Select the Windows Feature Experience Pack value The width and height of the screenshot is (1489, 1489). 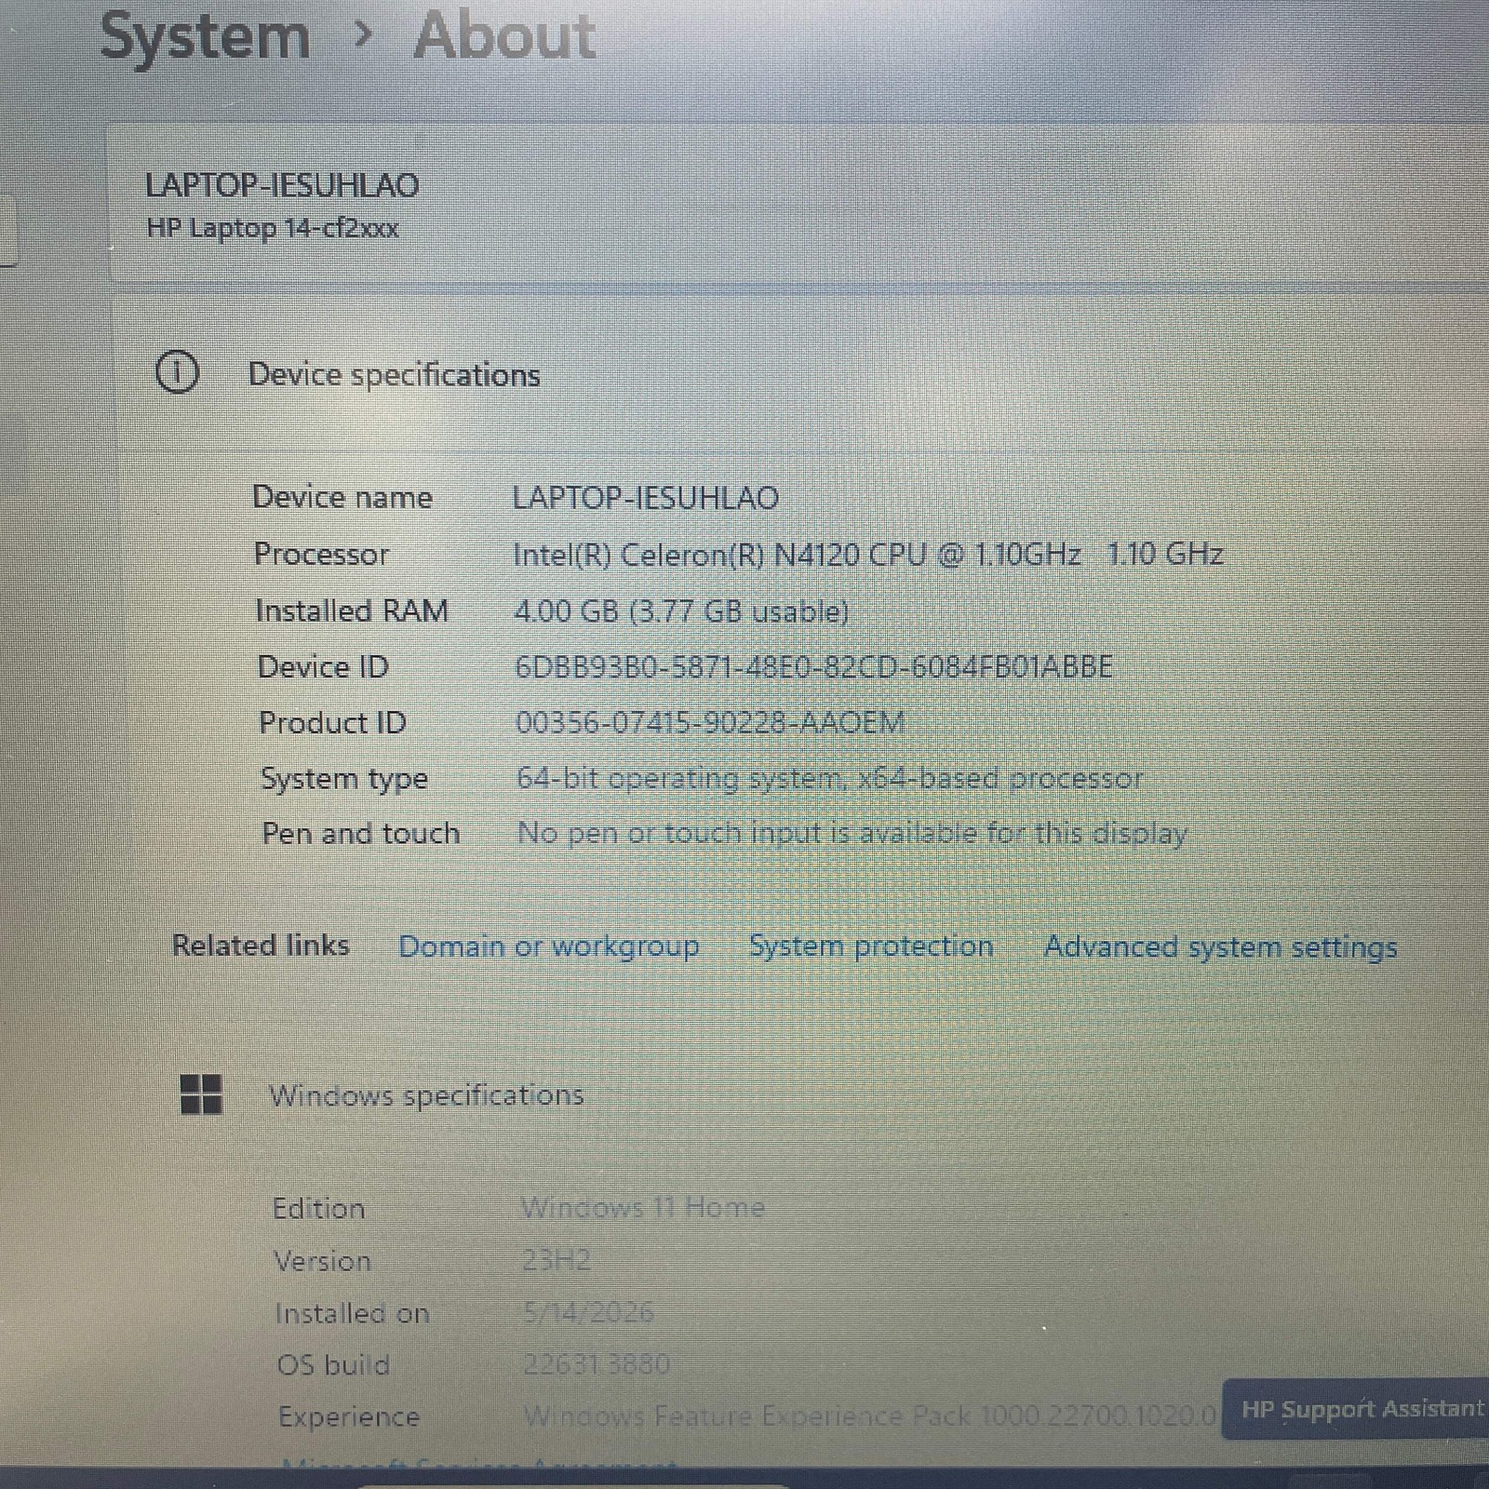pyautogui.click(x=869, y=1415)
